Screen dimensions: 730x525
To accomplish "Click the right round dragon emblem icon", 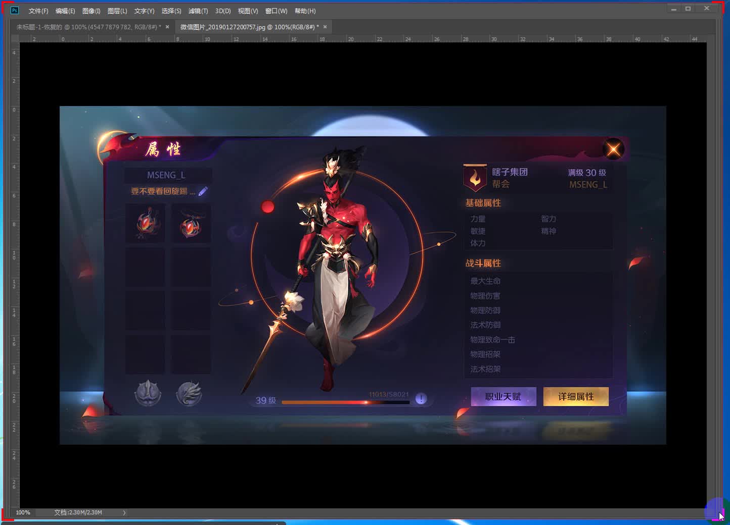I will click(x=189, y=394).
